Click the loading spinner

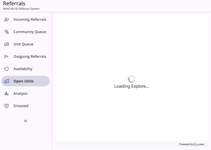click(132, 79)
